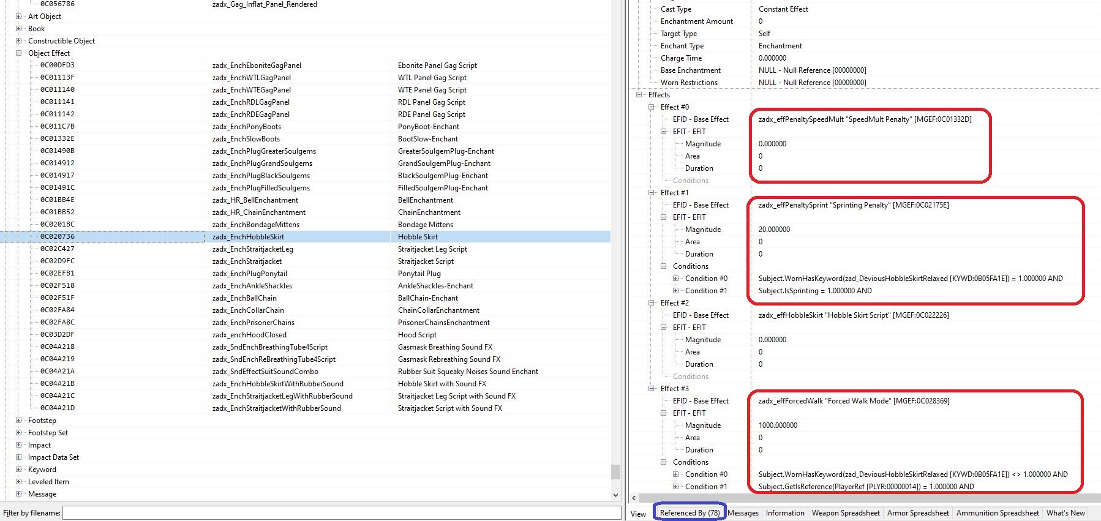Select form ID 0C04A21D row
The width and height of the screenshot is (1101, 521).
[x=305, y=408]
